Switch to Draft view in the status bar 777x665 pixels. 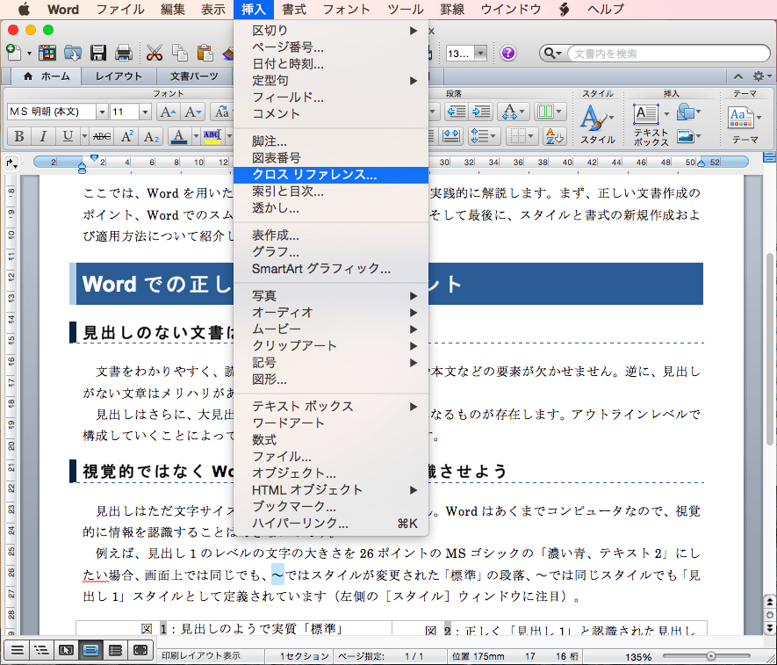[18, 650]
